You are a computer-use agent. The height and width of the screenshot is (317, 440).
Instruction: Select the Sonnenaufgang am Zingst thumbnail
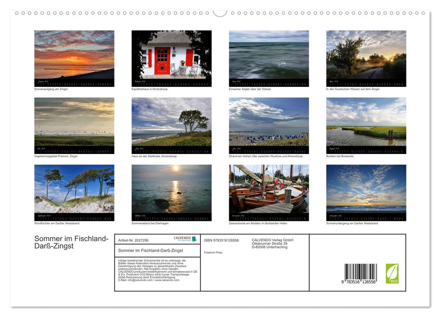[74, 58]
